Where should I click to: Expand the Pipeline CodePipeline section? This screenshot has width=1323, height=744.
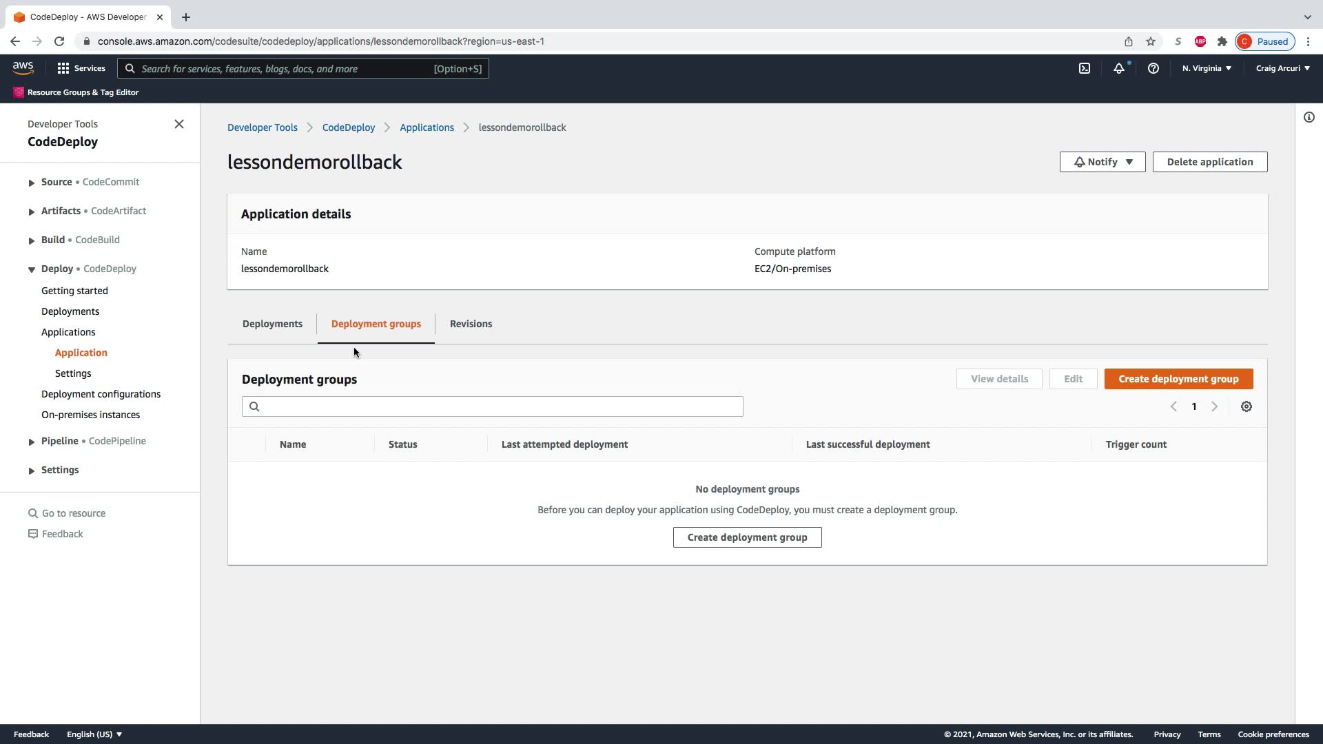(x=32, y=442)
